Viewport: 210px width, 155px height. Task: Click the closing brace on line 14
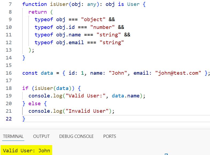tap(24, 58)
